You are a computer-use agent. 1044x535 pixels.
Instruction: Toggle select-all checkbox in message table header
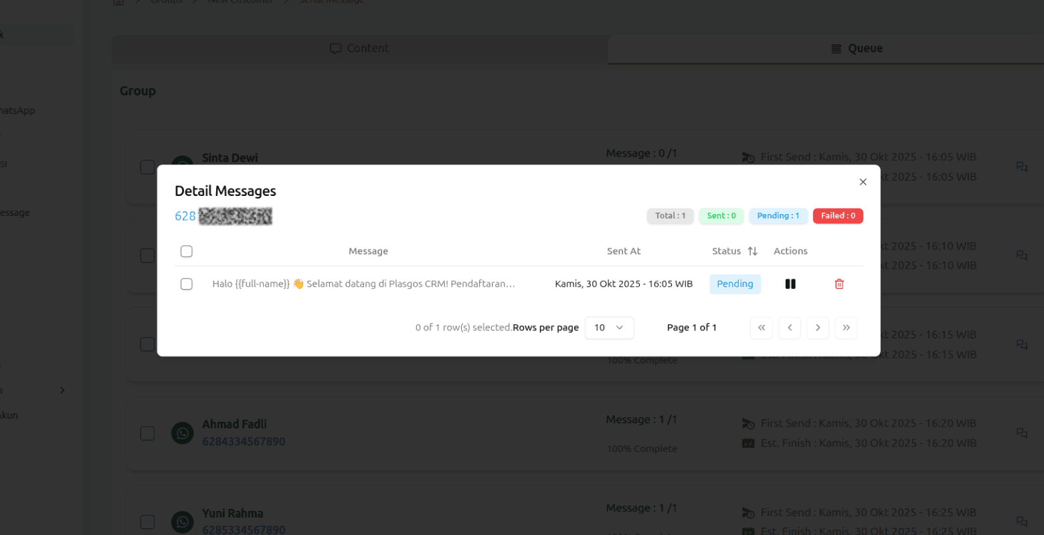point(187,251)
